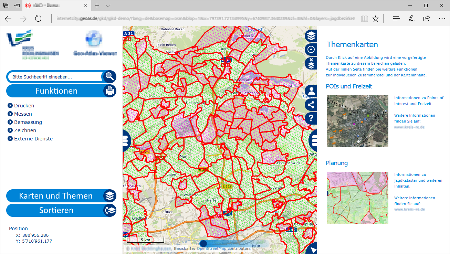Click the browser forward arrow

click(x=23, y=19)
